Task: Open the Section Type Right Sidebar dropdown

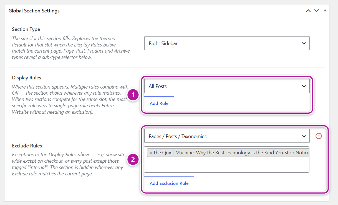Action: [227, 43]
